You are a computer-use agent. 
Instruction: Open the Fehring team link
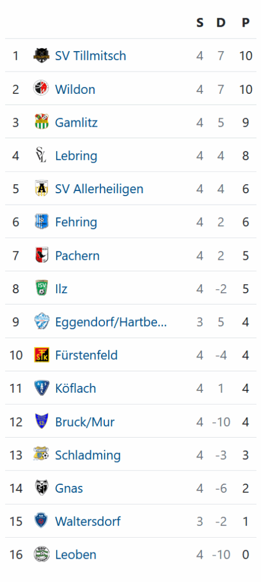click(x=76, y=222)
